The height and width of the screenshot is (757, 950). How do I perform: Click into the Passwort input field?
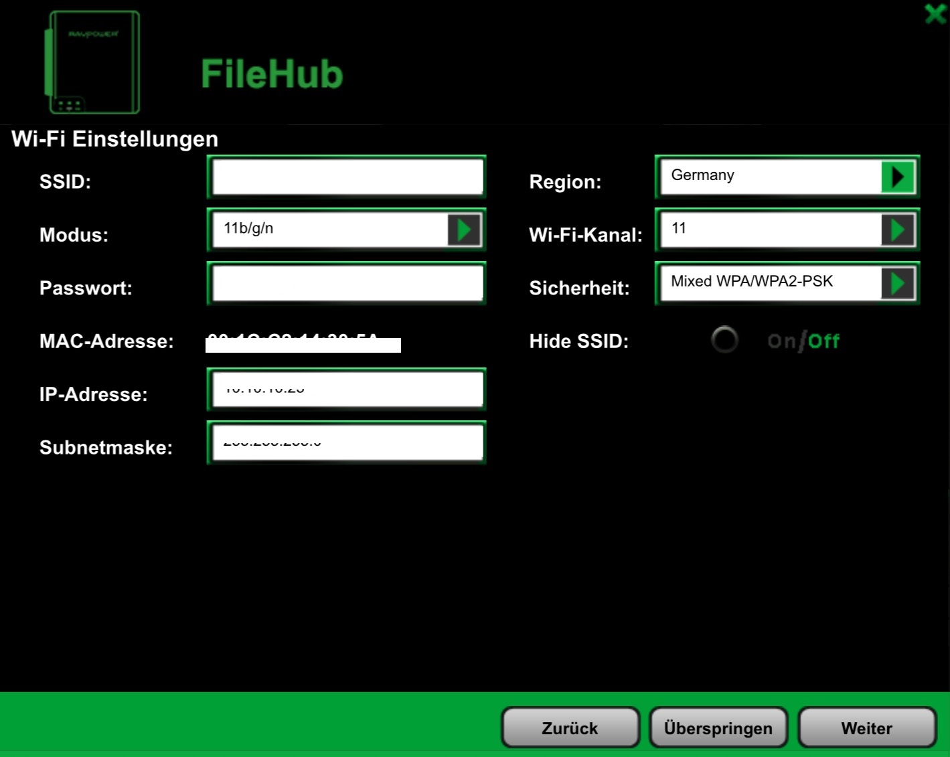pyautogui.click(x=347, y=283)
